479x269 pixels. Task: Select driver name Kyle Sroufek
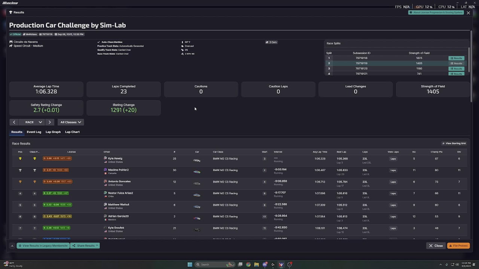coord(116,228)
